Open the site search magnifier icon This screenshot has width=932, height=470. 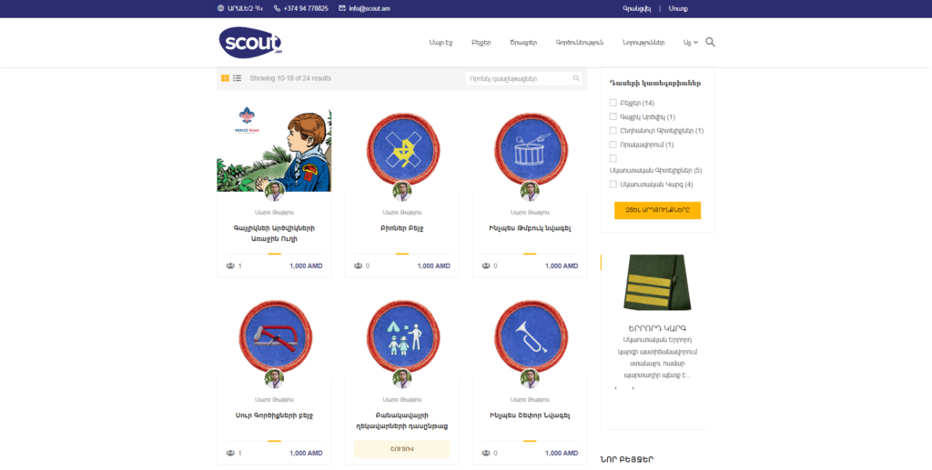pos(710,42)
